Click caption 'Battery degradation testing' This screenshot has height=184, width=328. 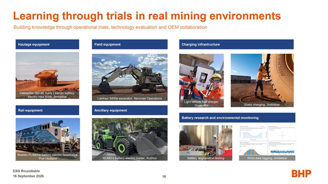pos(206,158)
